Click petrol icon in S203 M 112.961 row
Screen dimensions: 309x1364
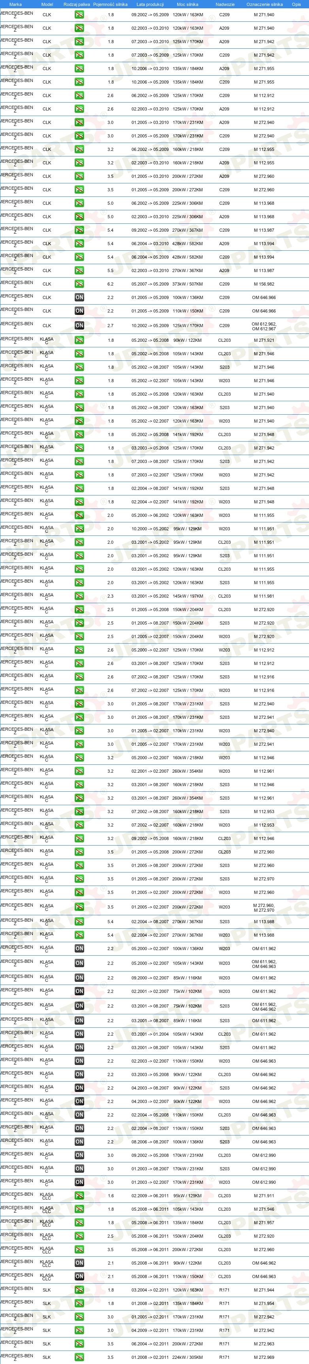tap(79, 798)
